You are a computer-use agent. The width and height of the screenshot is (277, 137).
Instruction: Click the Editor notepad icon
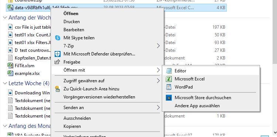tap(169, 71)
